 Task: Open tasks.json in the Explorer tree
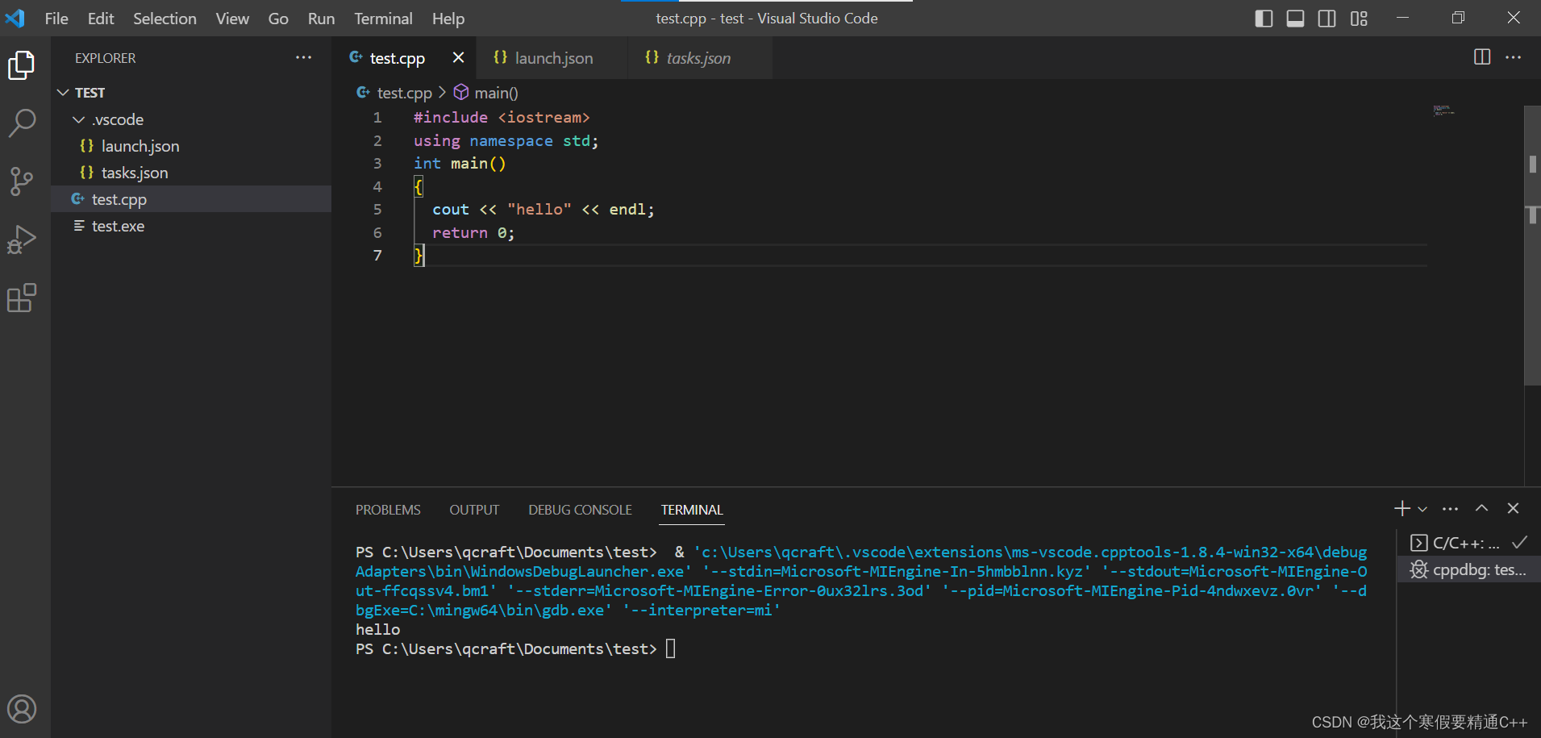(190, 173)
